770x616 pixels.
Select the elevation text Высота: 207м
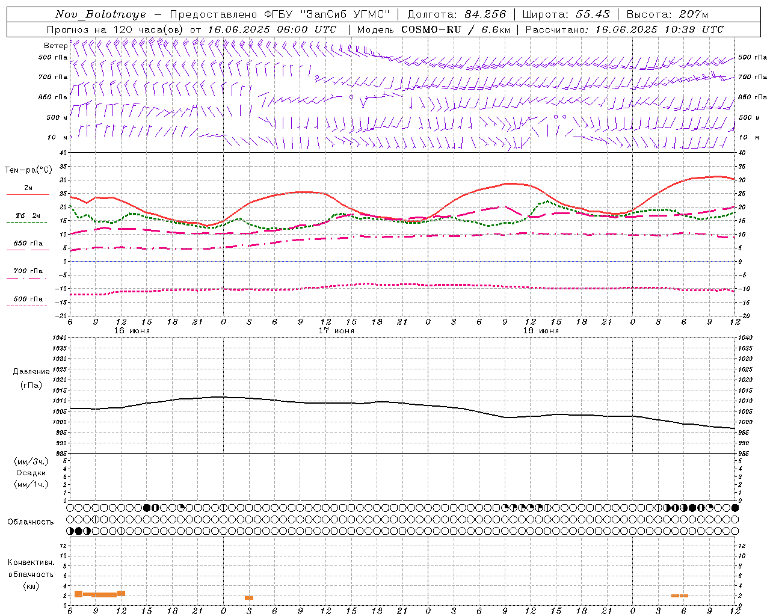667,14
